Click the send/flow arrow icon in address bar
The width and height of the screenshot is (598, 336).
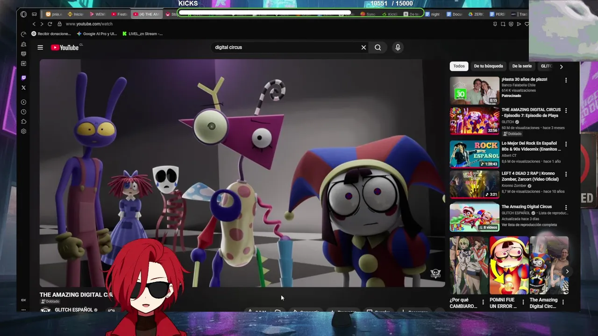pos(519,24)
